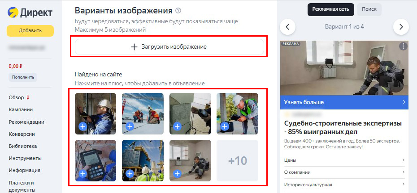Click the Yandex Direct logo
Viewport: 417px width, 193px height.
30,13
